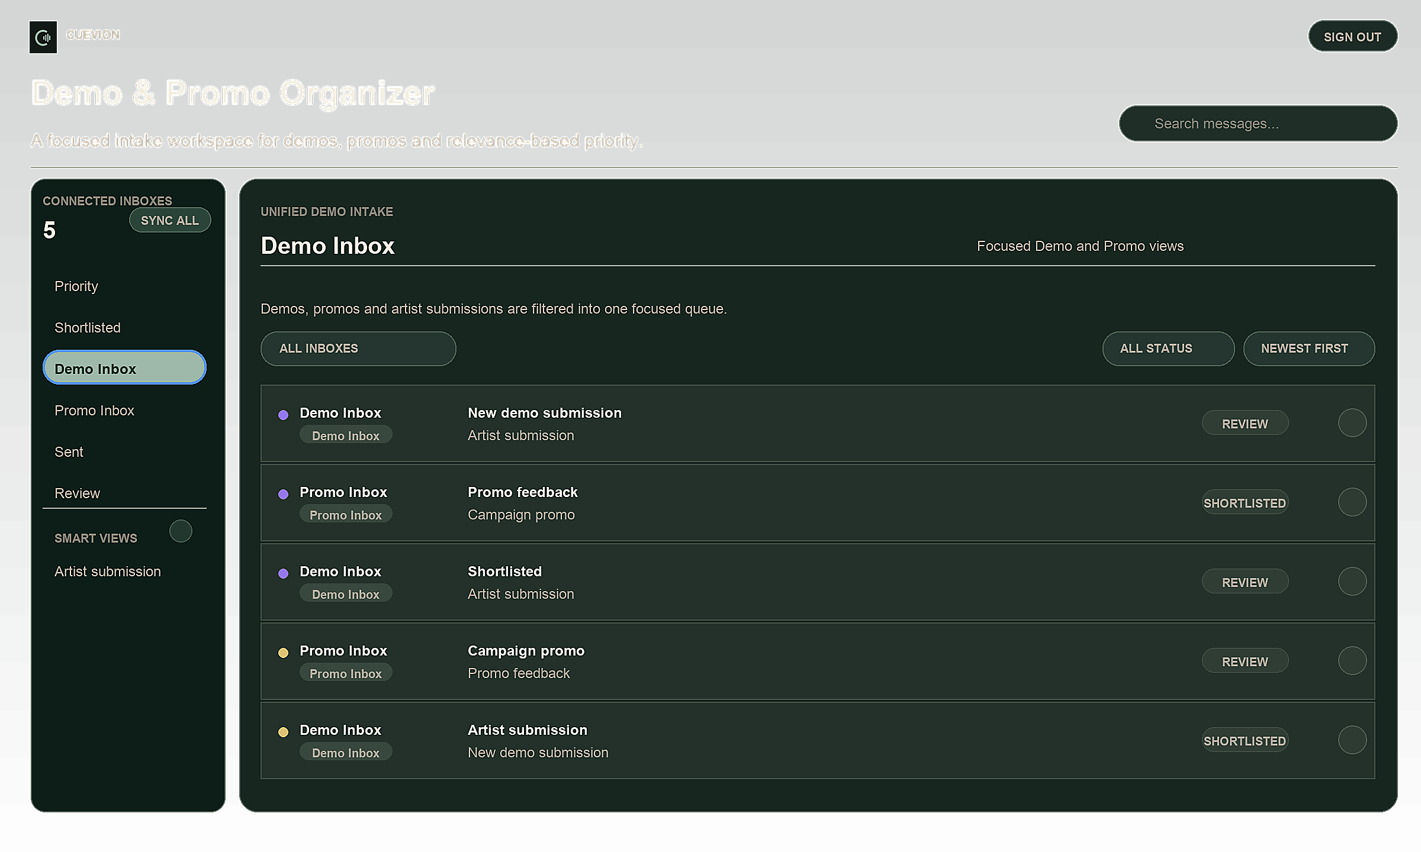Toggle the circle on Artist submission row
The height and width of the screenshot is (852, 1421).
tap(1352, 740)
